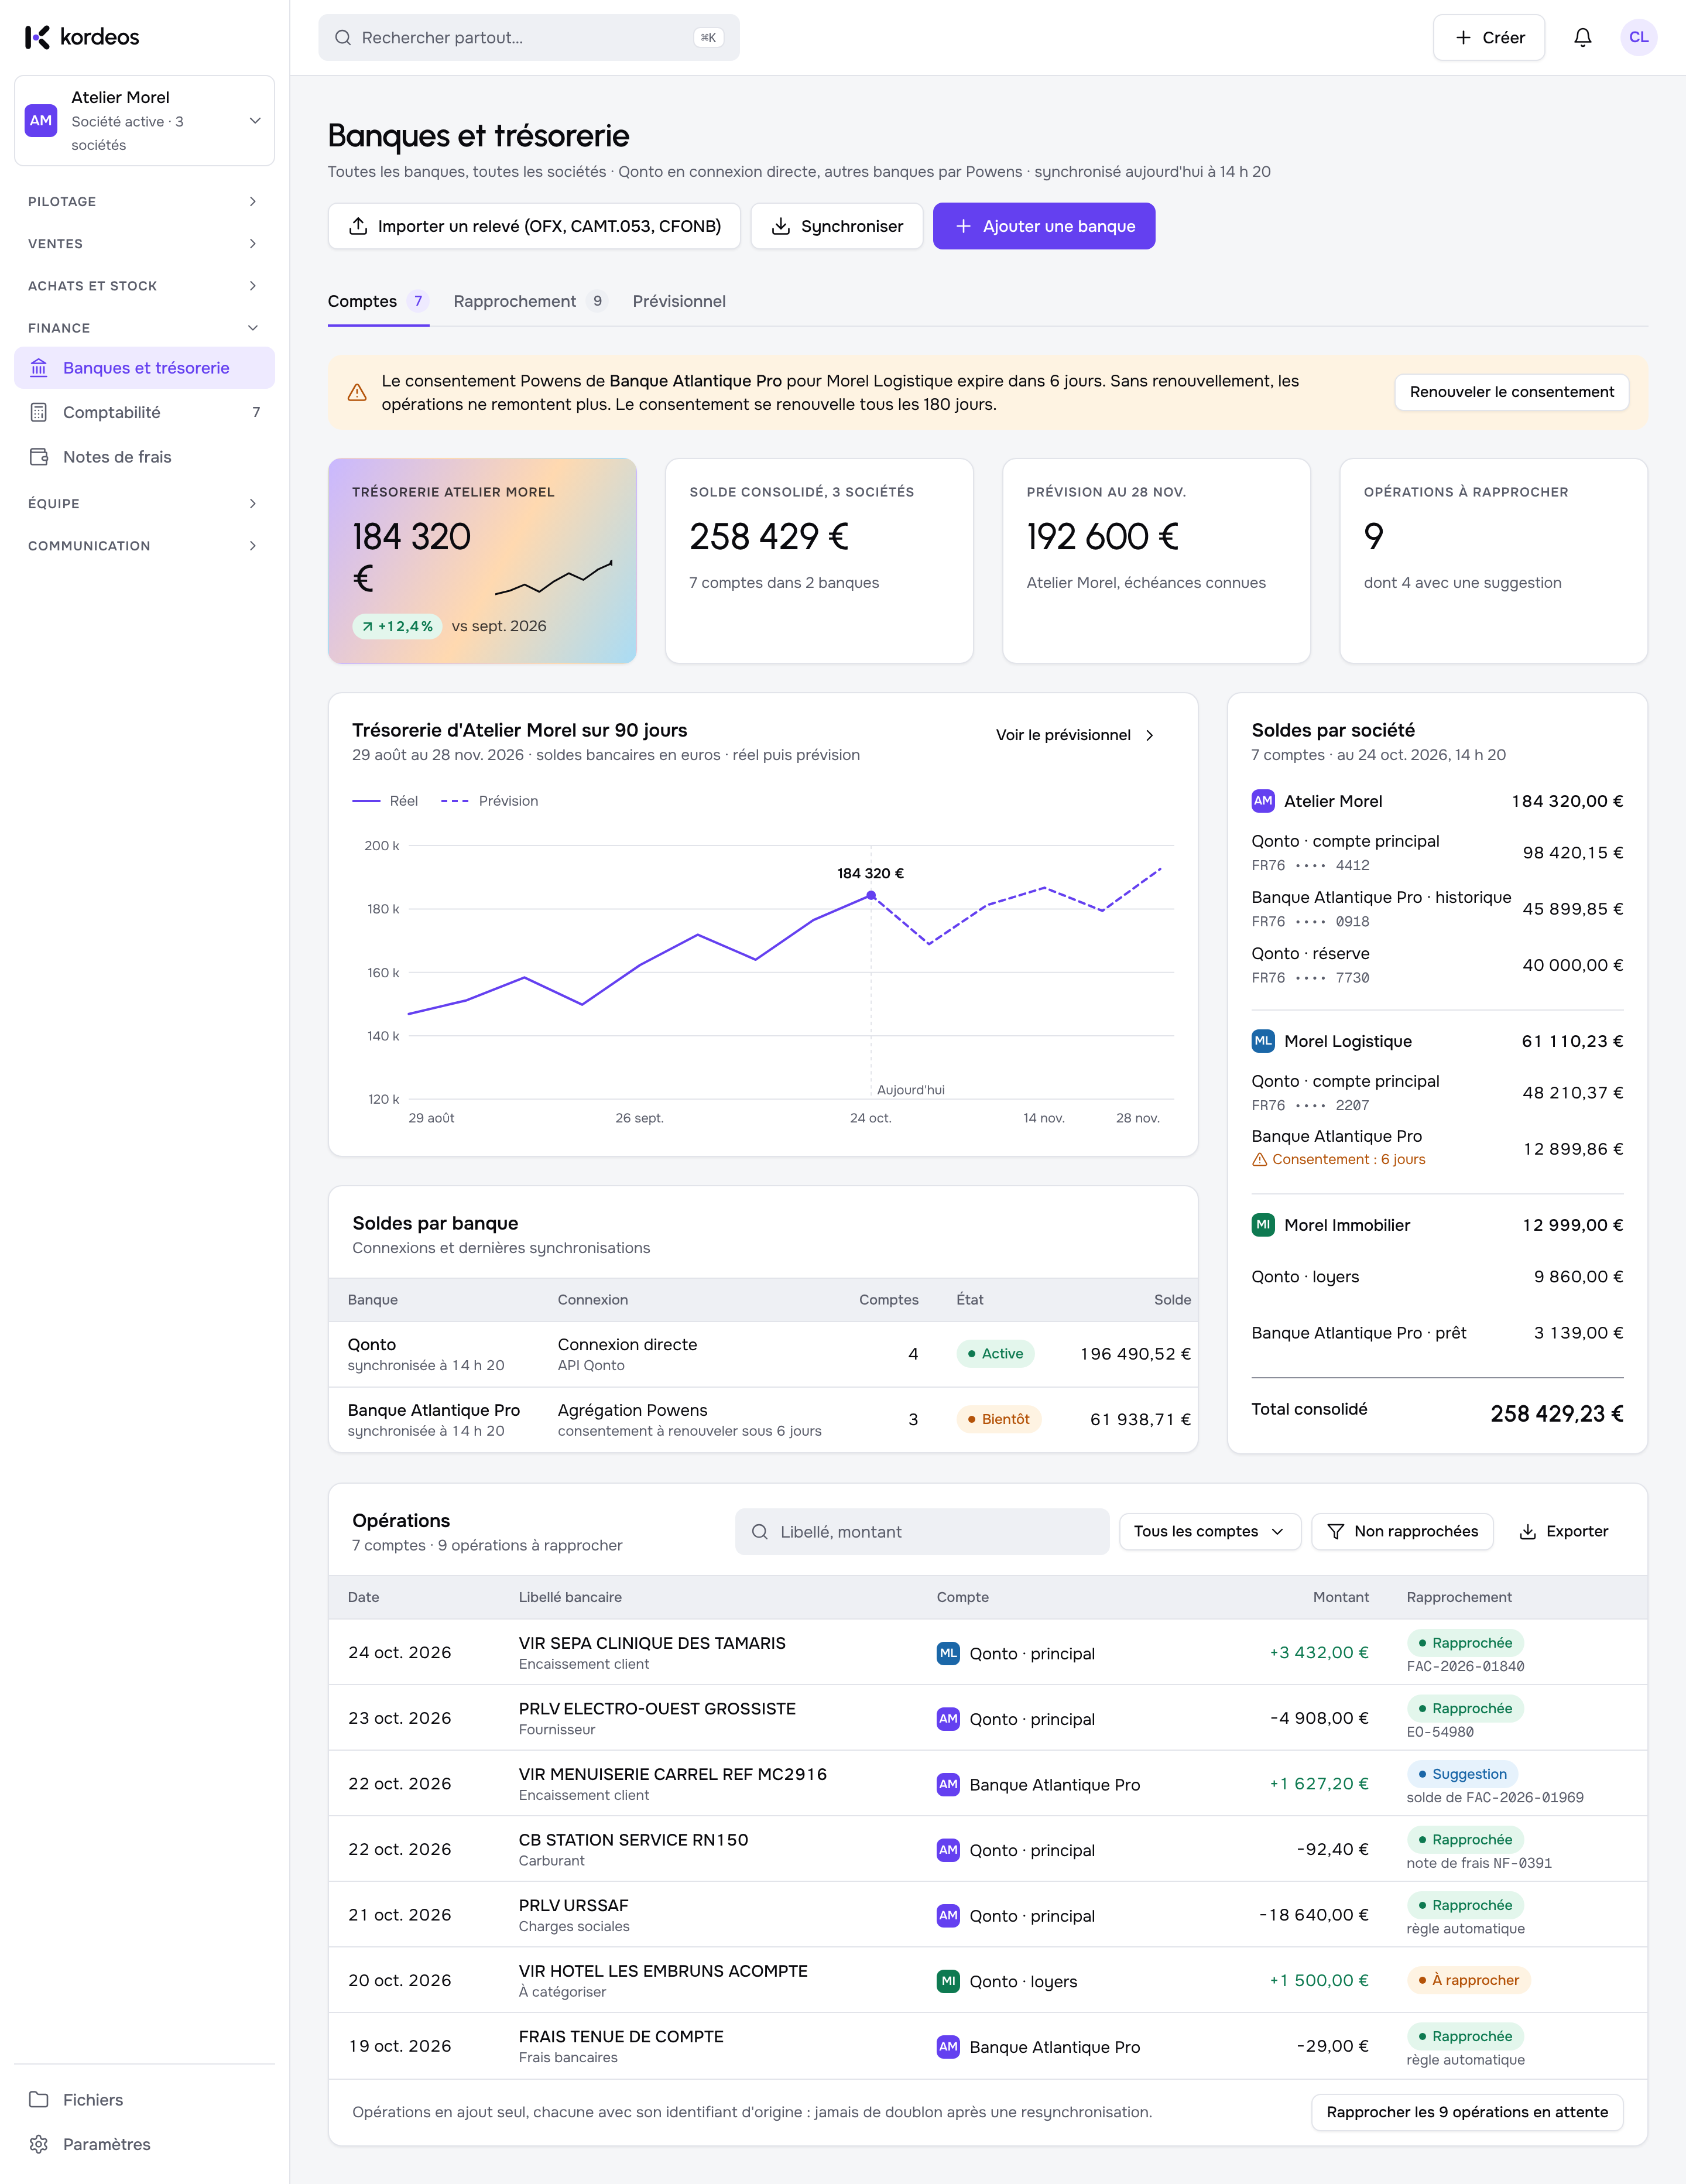The height and width of the screenshot is (2184, 1686).
Task: Open Notes de frais in sidebar
Action: coord(144,457)
